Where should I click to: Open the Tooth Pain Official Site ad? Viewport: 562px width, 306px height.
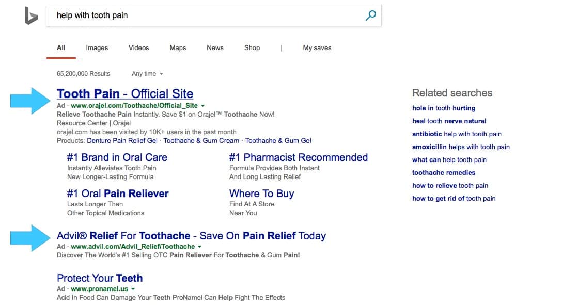[x=125, y=94]
